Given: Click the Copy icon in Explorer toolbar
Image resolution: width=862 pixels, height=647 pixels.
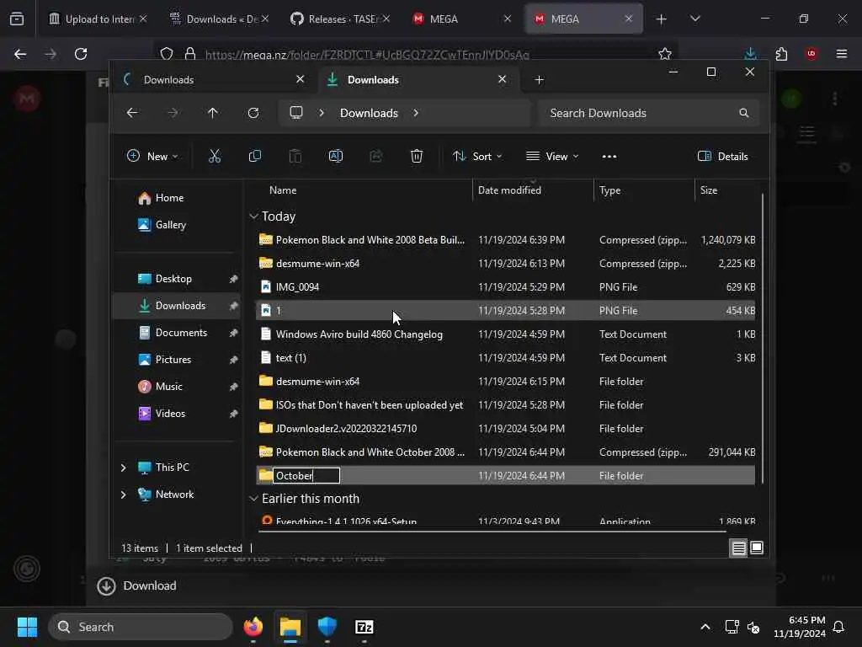Looking at the screenshot, I should point(254,156).
